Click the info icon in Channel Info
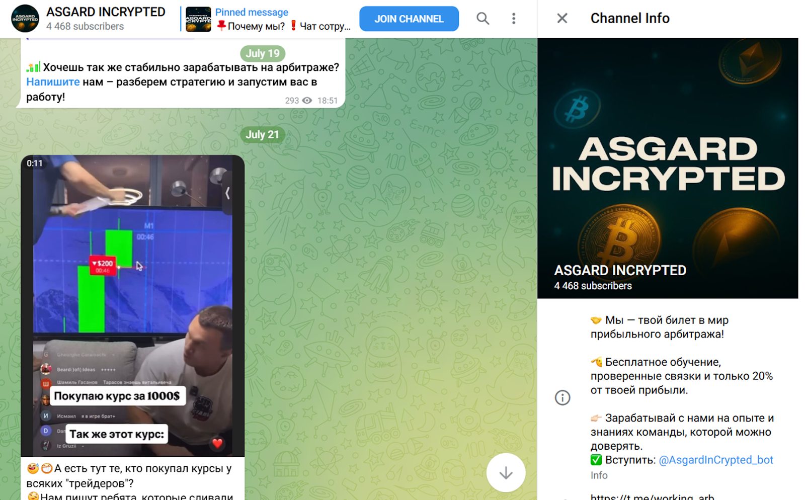 (562, 398)
